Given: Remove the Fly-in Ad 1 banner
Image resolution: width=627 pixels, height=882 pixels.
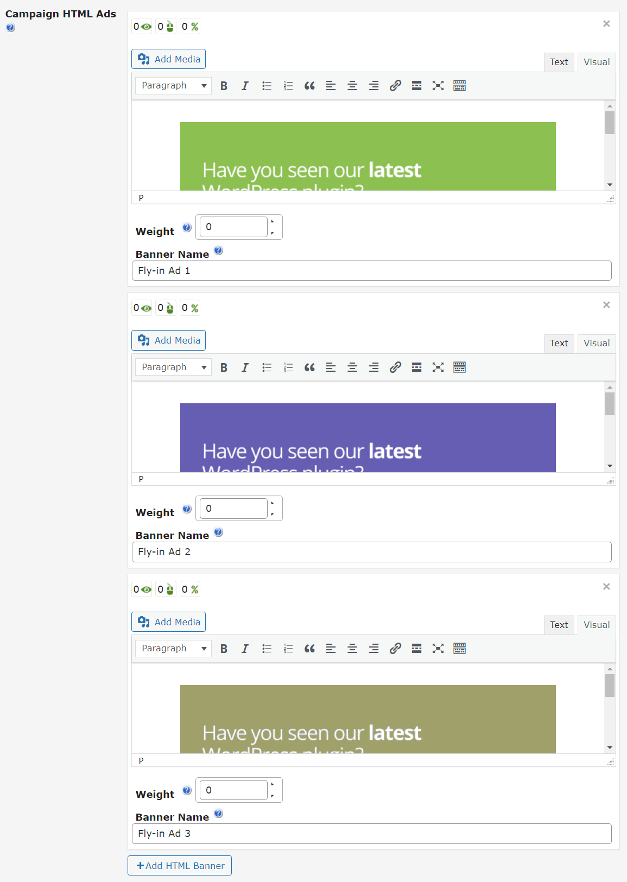Looking at the screenshot, I should [606, 23].
